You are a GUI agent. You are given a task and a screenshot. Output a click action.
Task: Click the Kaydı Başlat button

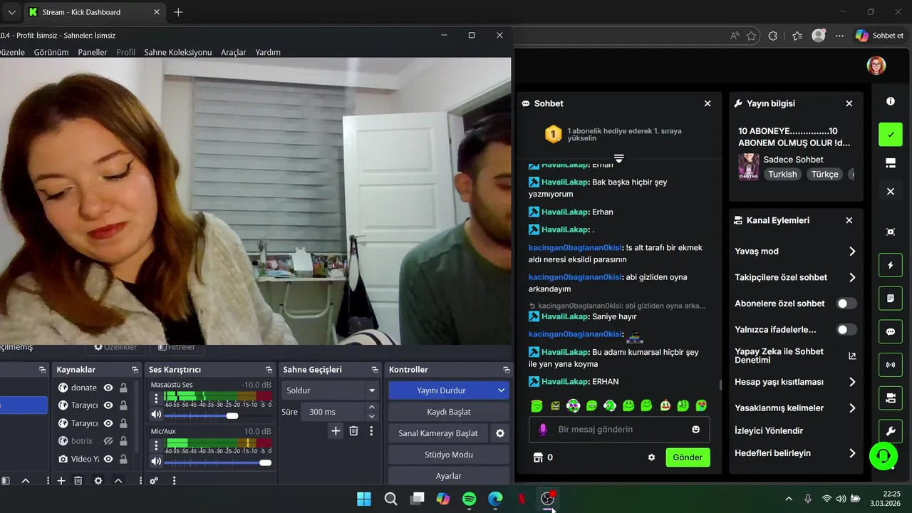tap(448, 412)
